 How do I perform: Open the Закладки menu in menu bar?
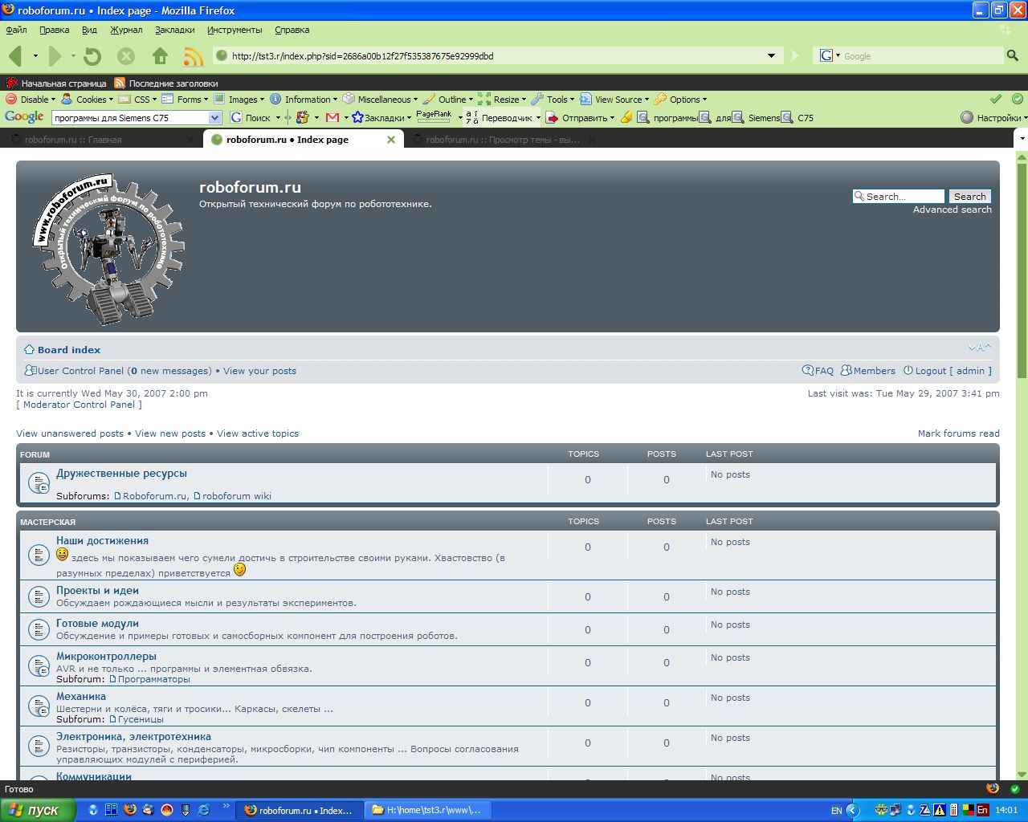click(x=174, y=30)
